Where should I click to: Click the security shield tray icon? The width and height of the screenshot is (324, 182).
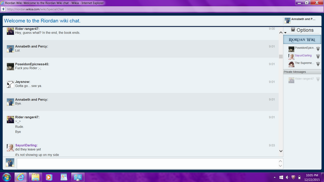[293, 177]
